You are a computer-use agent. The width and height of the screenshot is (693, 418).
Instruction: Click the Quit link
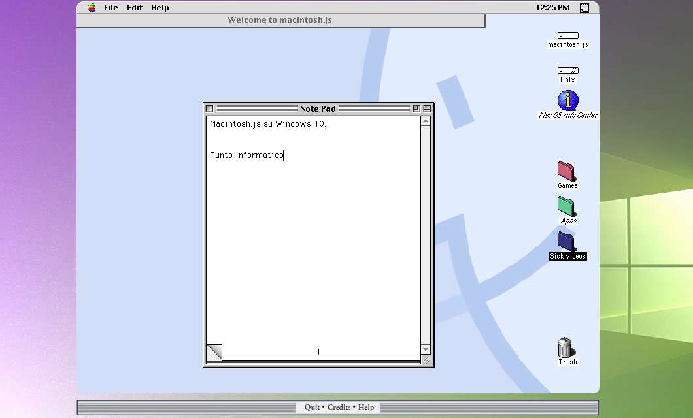[x=312, y=407]
